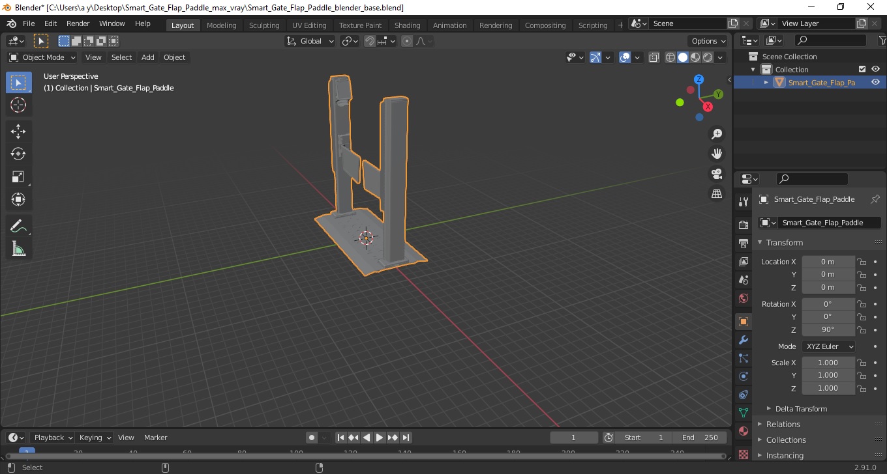Switch to the UV Editing workspace tab
887x474 pixels.
pos(309,25)
